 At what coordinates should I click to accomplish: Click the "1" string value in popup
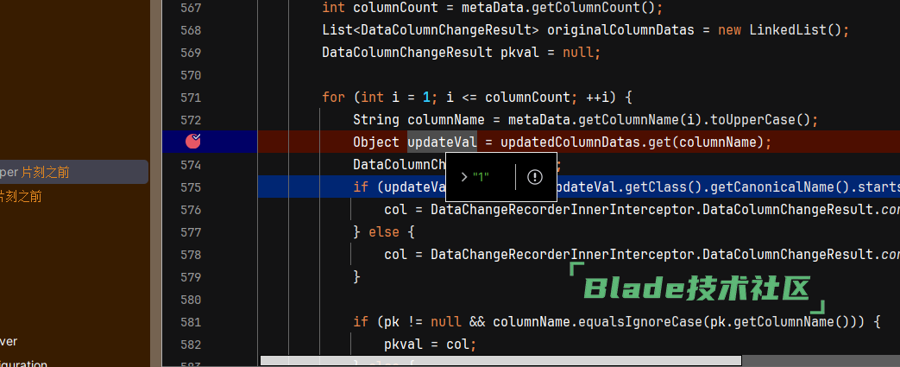[481, 177]
